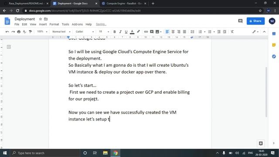Open a new browser tab
Viewport: 279px width, 157px height.
point(153,3)
